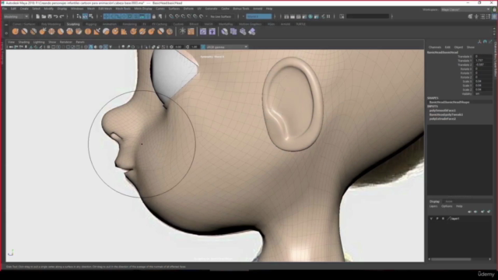
Task: Open the File menu
Action: click(5, 9)
